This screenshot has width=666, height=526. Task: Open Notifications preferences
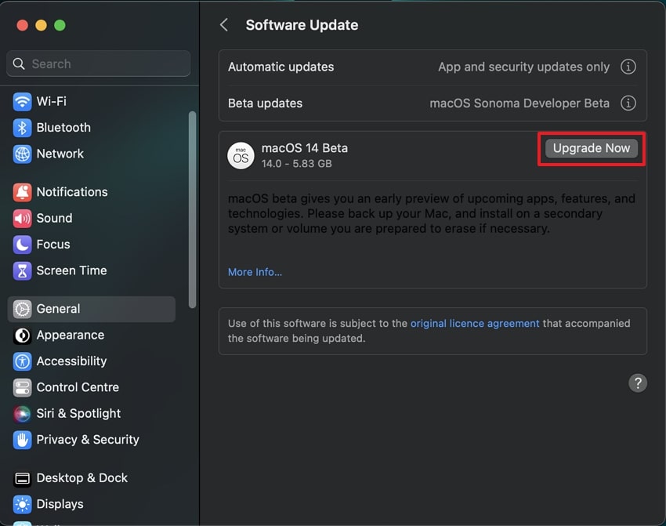(72, 192)
